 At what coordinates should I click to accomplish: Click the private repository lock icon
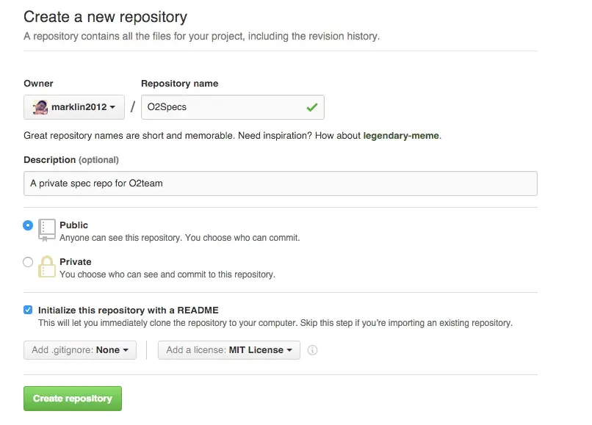coord(47,266)
